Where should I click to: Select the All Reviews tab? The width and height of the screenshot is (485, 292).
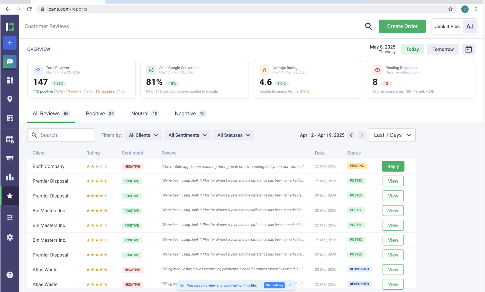click(x=51, y=114)
